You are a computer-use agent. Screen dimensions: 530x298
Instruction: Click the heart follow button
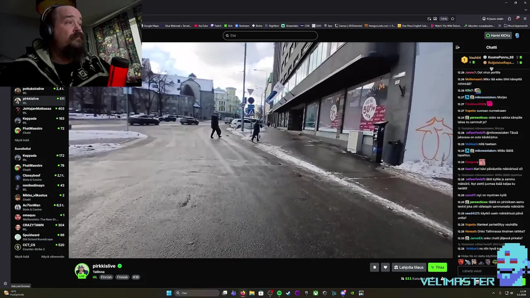click(385, 267)
